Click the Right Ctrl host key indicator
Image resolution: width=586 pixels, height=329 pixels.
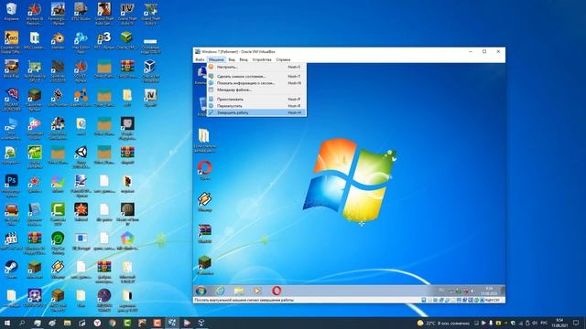coord(493,300)
